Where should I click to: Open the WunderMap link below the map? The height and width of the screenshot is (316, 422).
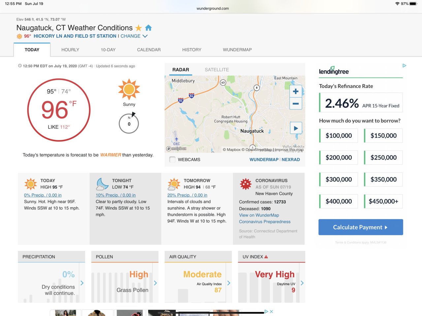[x=264, y=159]
